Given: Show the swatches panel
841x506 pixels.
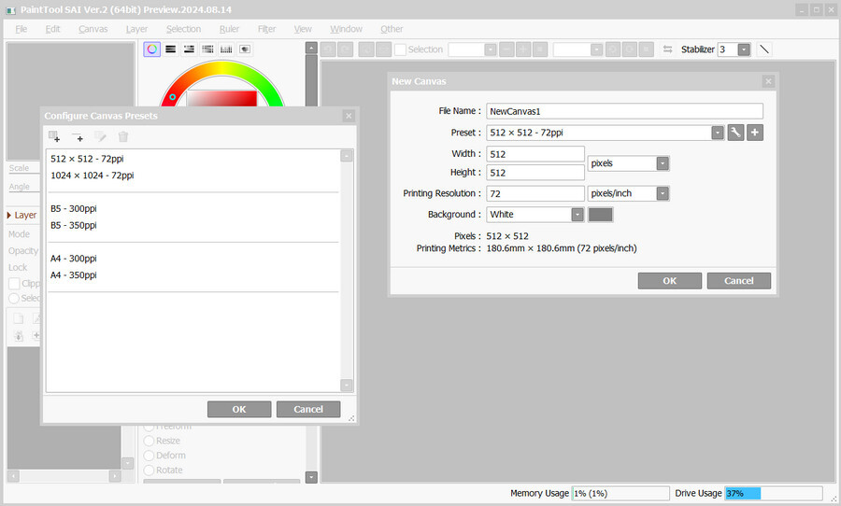Looking at the screenshot, I should pyautogui.click(x=226, y=49).
